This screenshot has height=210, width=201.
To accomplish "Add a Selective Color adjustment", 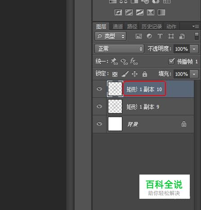I will coord(151,12).
